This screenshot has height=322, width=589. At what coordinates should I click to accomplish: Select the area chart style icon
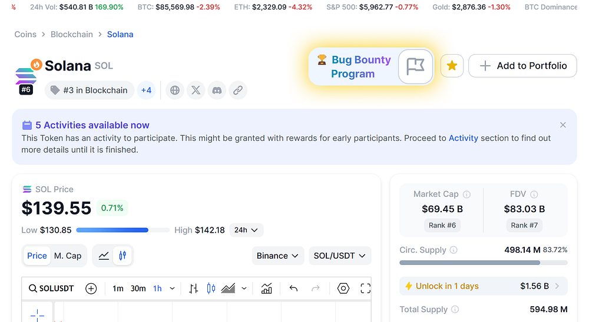pyautogui.click(x=228, y=289)
